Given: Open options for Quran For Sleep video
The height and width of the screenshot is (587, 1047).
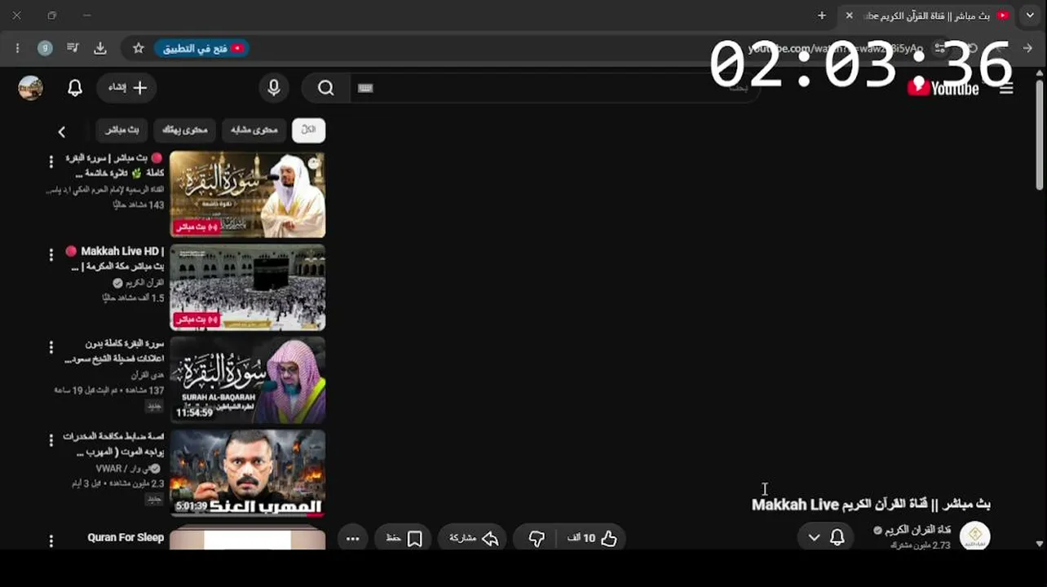Looking at the screenshot, I should point(51,541).
